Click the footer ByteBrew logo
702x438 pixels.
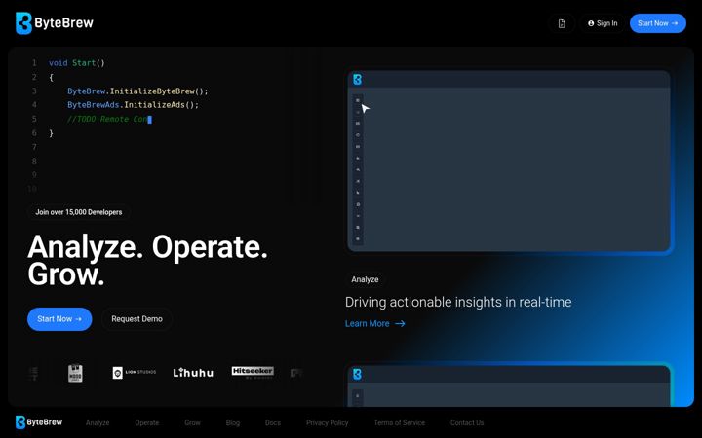[x=39, y=422]
